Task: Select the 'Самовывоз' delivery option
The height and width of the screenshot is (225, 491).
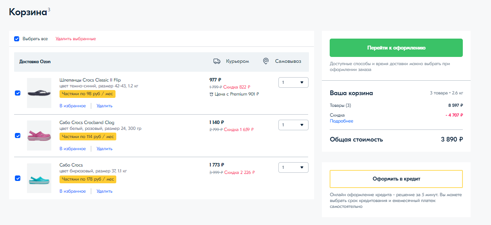Action: tap(288, 61)
